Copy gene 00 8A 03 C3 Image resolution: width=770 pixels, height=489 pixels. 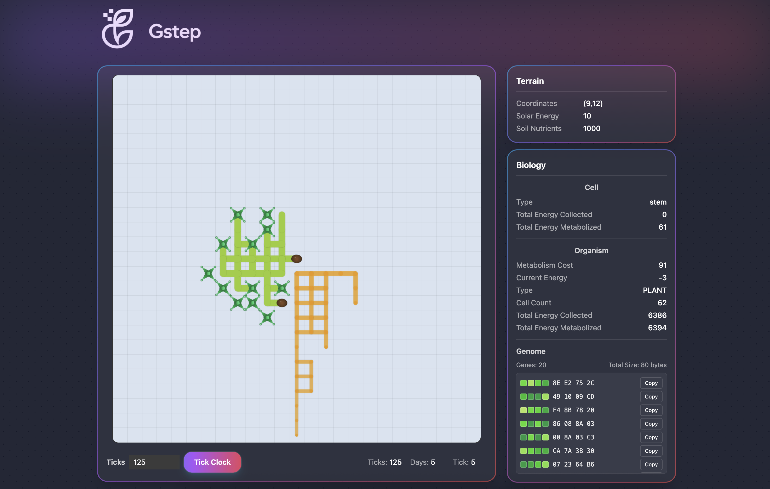(651, 437)
